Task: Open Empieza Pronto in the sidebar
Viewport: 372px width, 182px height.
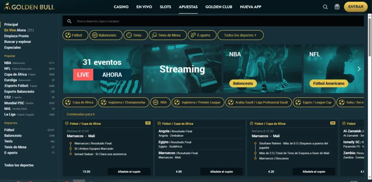Action: point(16,36)
